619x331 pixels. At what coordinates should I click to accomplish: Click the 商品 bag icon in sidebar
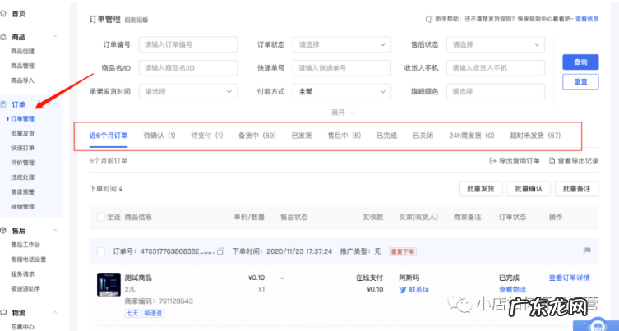click(x=3, y=37)
